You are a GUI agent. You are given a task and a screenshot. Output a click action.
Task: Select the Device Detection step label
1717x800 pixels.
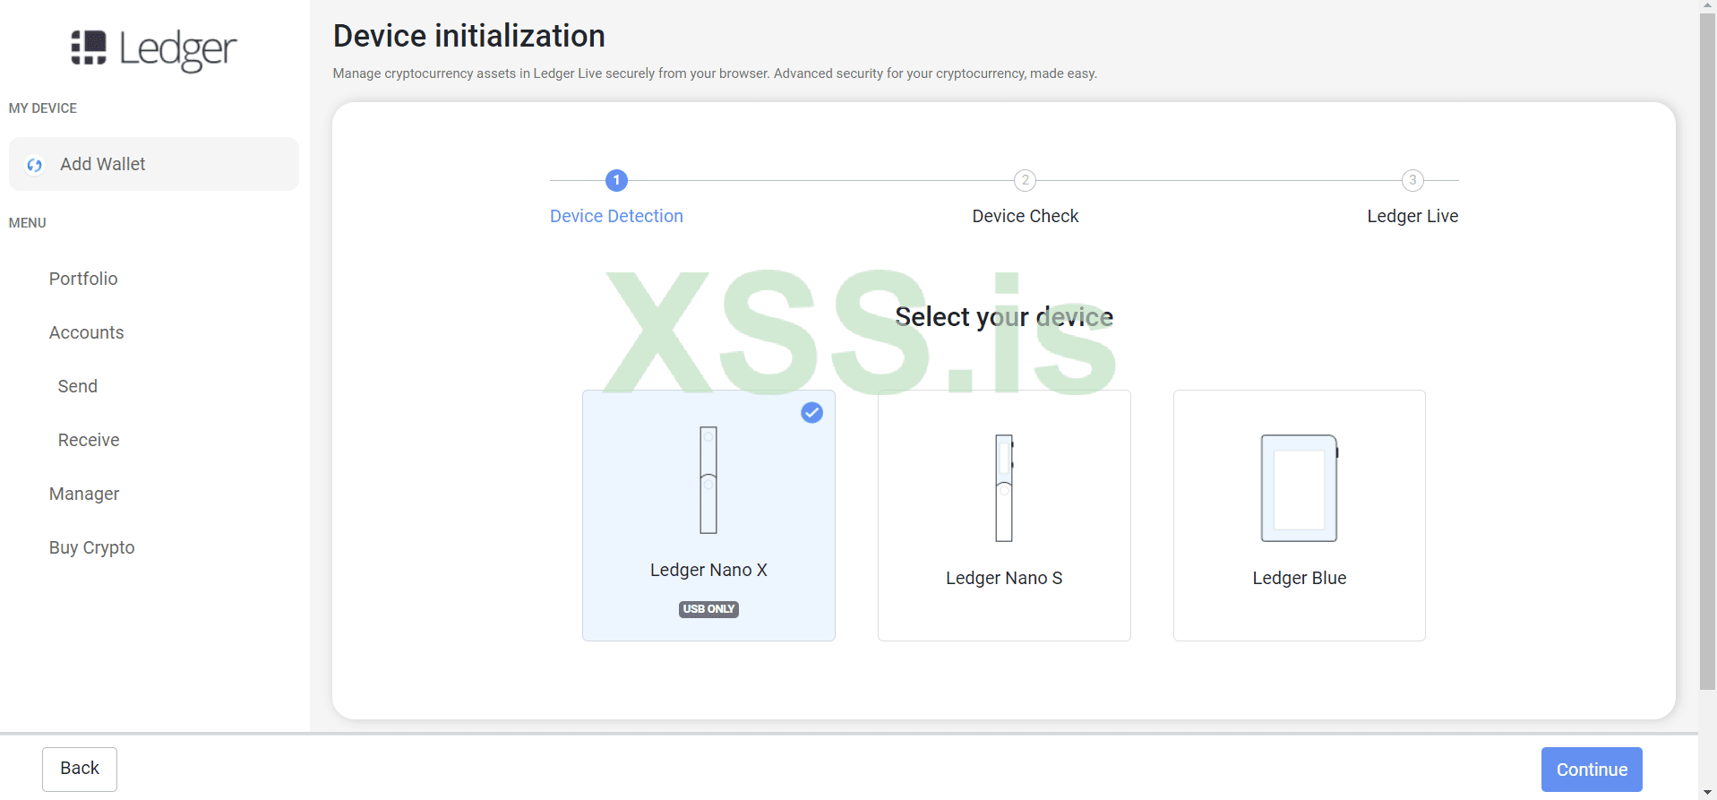pyautogui.click(x=616, y=216)
